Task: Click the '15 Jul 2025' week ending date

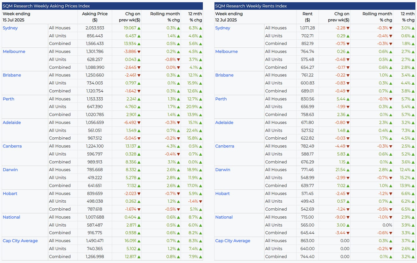Action: 13,20
